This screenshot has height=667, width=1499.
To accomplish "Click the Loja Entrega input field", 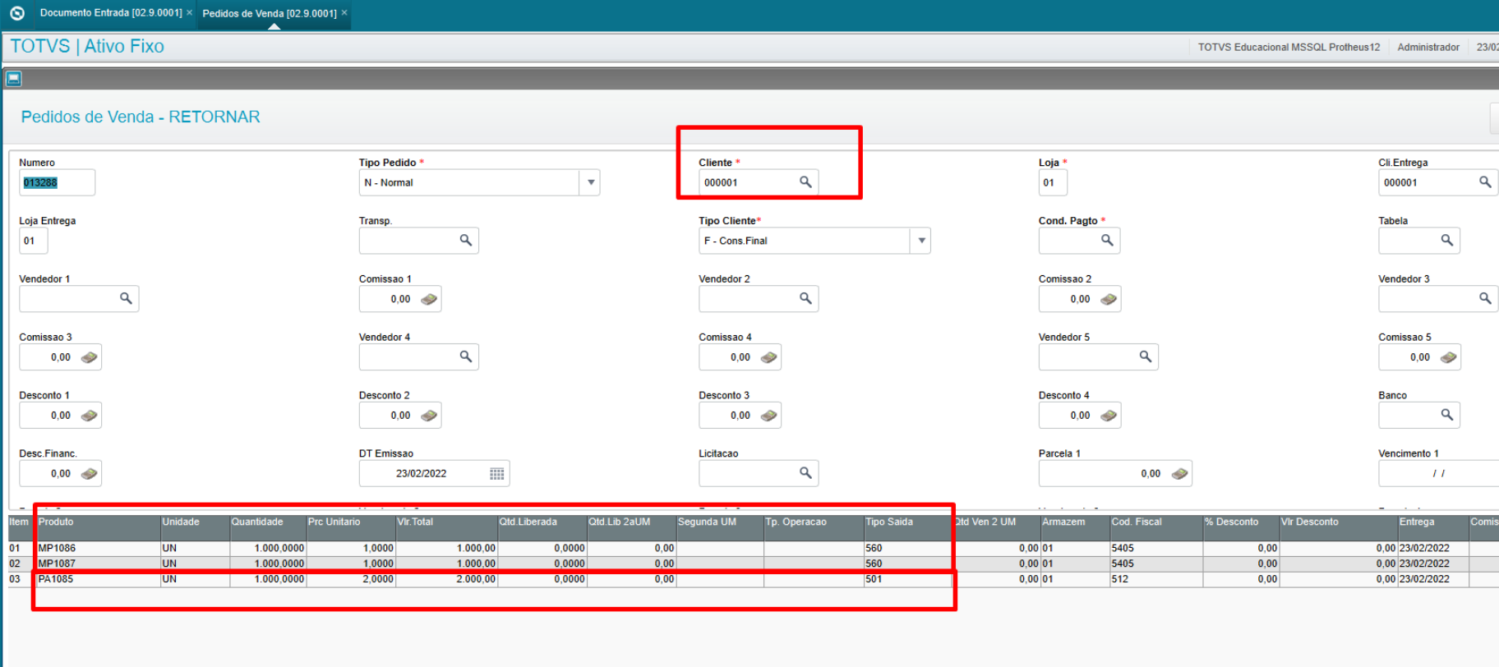I will pos(34,241).
